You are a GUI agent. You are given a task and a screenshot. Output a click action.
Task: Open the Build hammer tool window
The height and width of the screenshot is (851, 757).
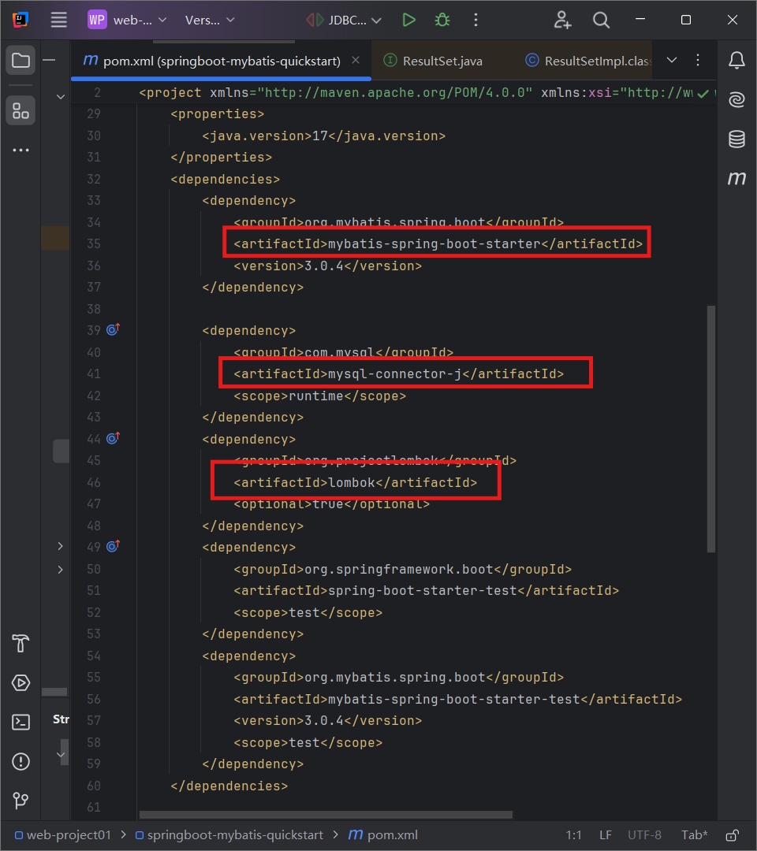coord(21,644)
